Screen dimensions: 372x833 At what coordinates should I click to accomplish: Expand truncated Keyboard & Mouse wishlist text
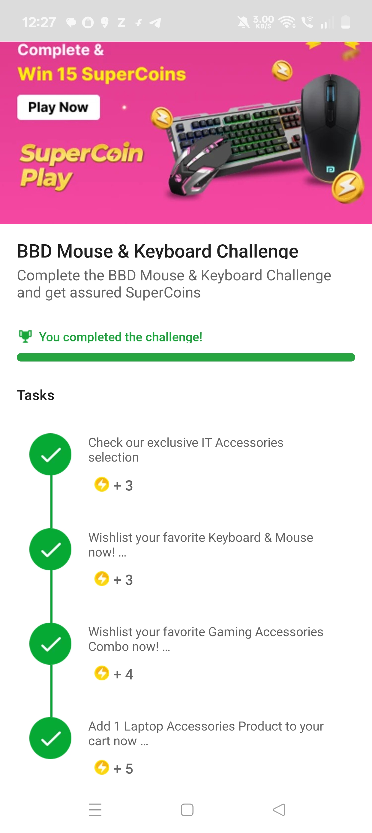[x=122, y=553]
